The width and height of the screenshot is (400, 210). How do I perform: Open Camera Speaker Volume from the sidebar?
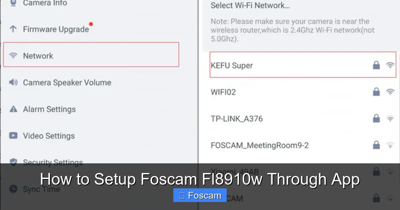pyautogui.click(x=67, y=82)
